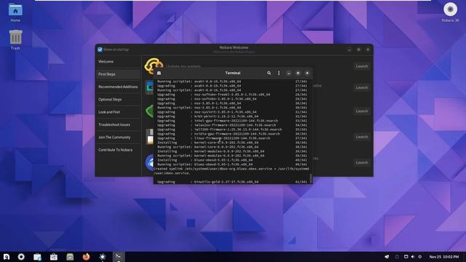Screen dimensions: 466x262
Task: Click the megaphone notification tray icon
Action: click(x=387, y=257)
